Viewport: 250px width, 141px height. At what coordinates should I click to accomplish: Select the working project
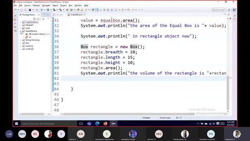[x=29, y=46]
